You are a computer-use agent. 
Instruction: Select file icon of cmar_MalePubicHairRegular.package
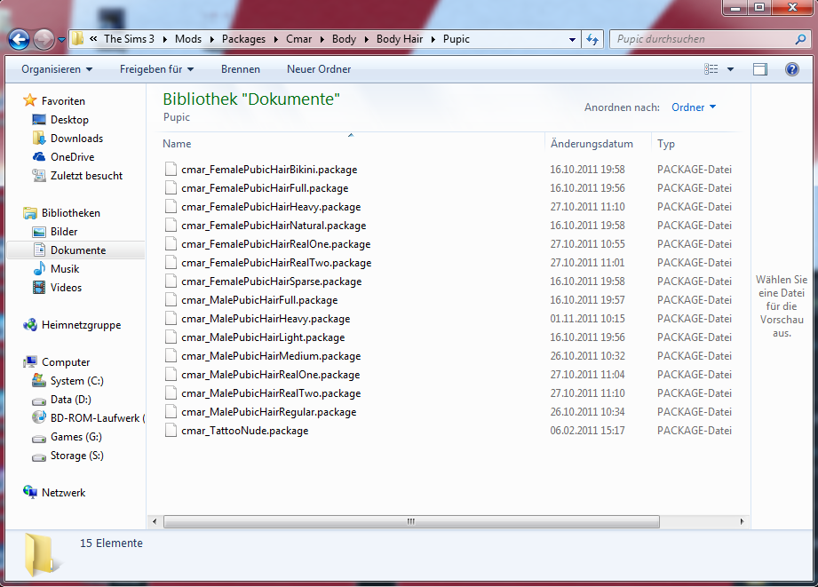click(171, 412)
